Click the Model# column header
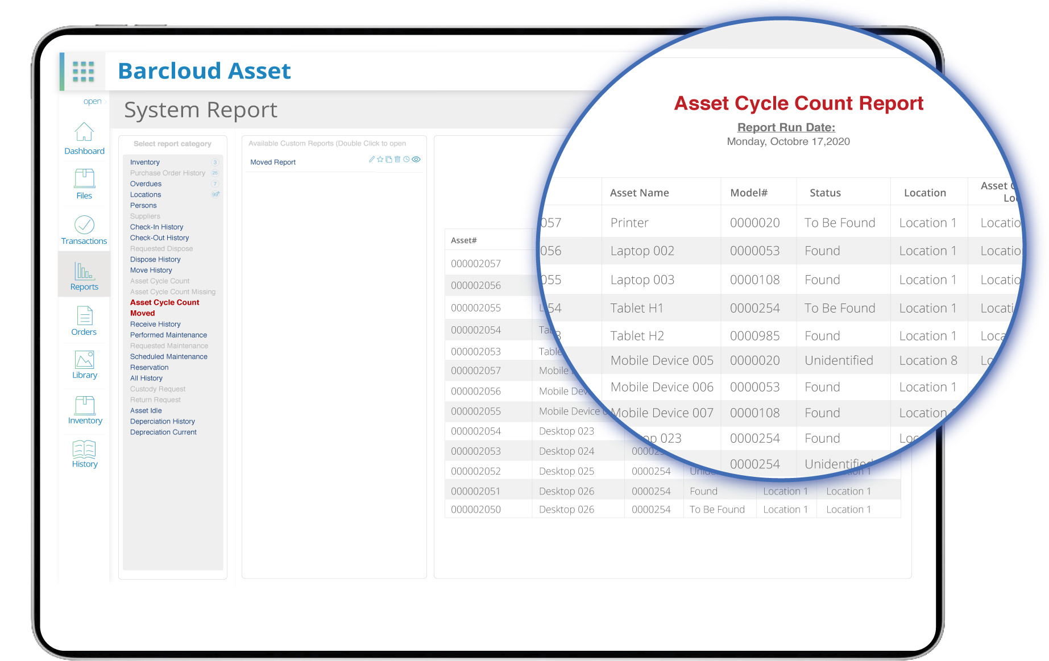Screen dimensions: 1049x661 click(749, 193)
